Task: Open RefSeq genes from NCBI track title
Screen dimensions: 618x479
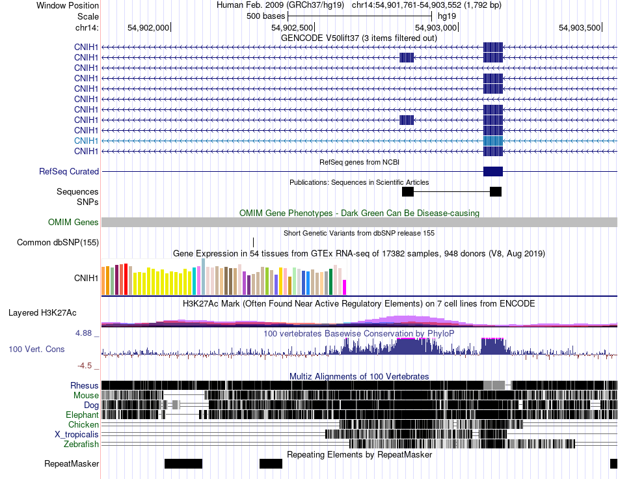Action: (x=360, y=162)
